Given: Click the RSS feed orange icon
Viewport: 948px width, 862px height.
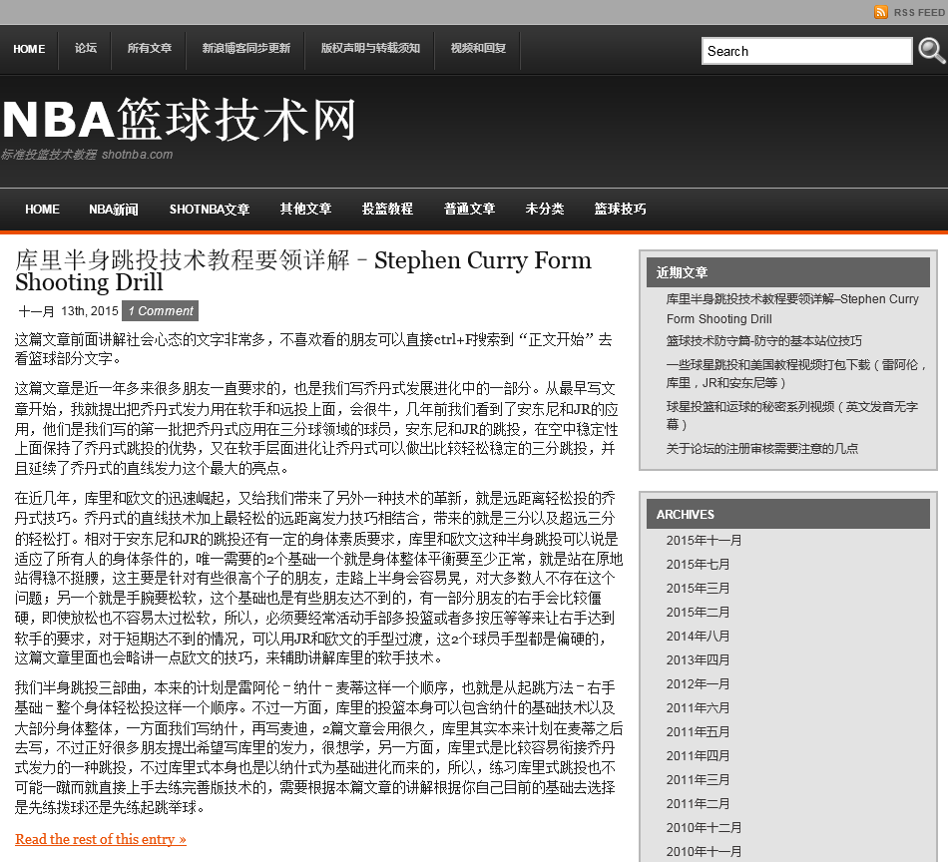Looking at the screenshot, I should pyautogui.click(x=881, y=12).
